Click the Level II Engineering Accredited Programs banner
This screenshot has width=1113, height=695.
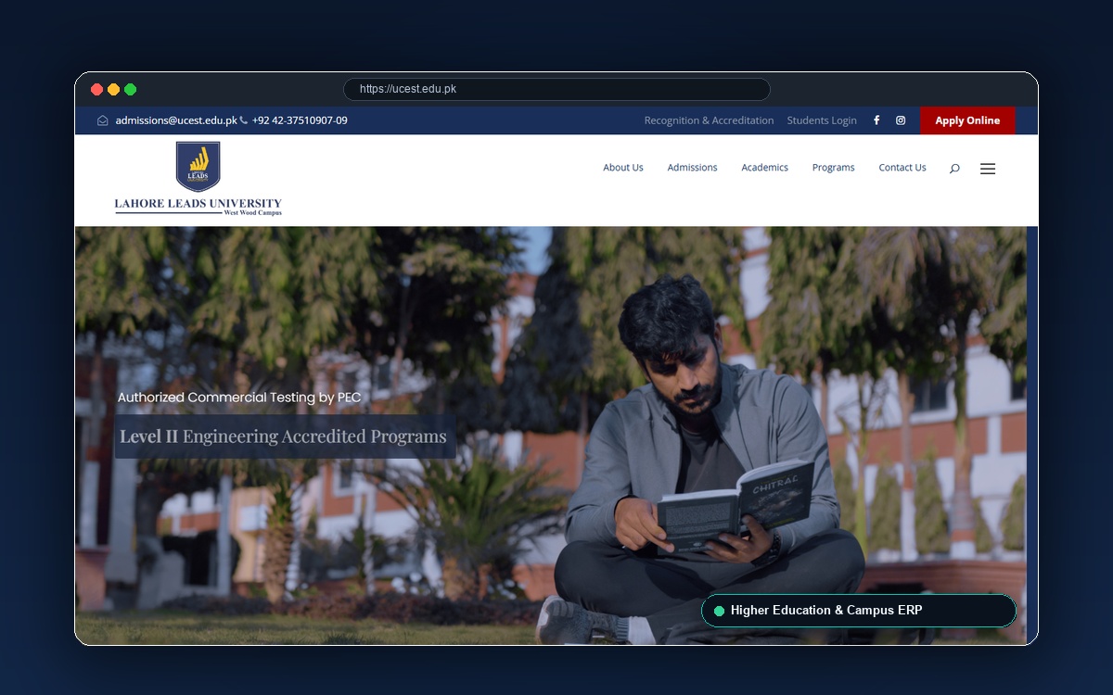point(284,436)
